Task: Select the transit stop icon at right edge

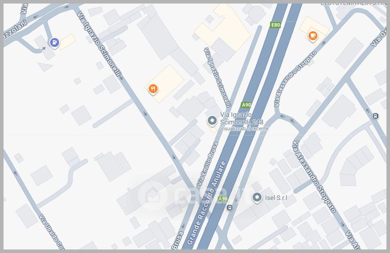Action: [375, 116]
